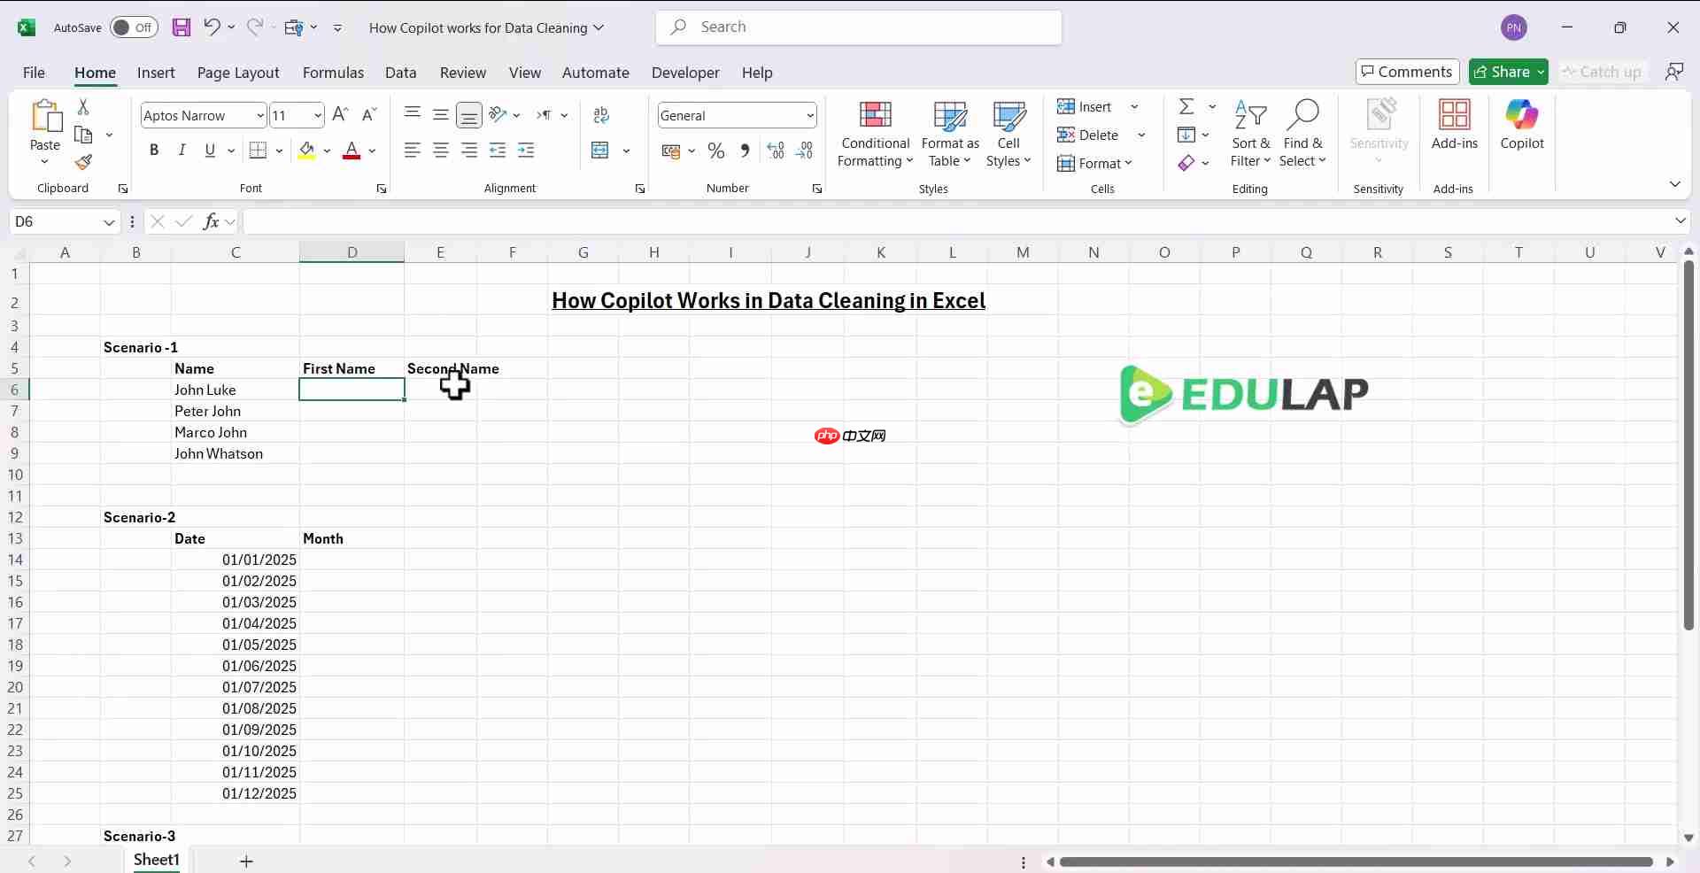Toggle Align Right alignment
This screenshot has width=1700, height=873.
tap(469, 151)
